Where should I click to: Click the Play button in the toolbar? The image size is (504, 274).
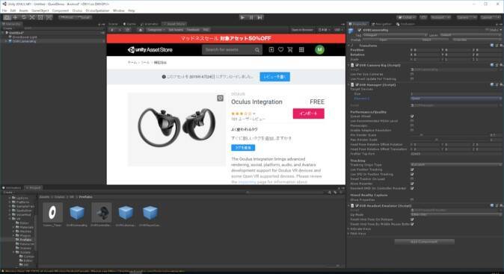click(243, 17)
